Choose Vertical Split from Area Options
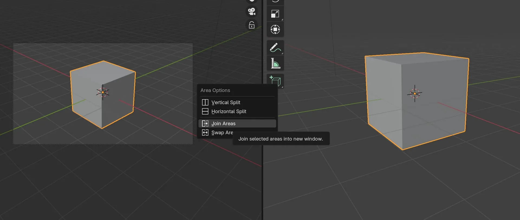The width and height of the screenshot is (520, 220). (226, 102)
